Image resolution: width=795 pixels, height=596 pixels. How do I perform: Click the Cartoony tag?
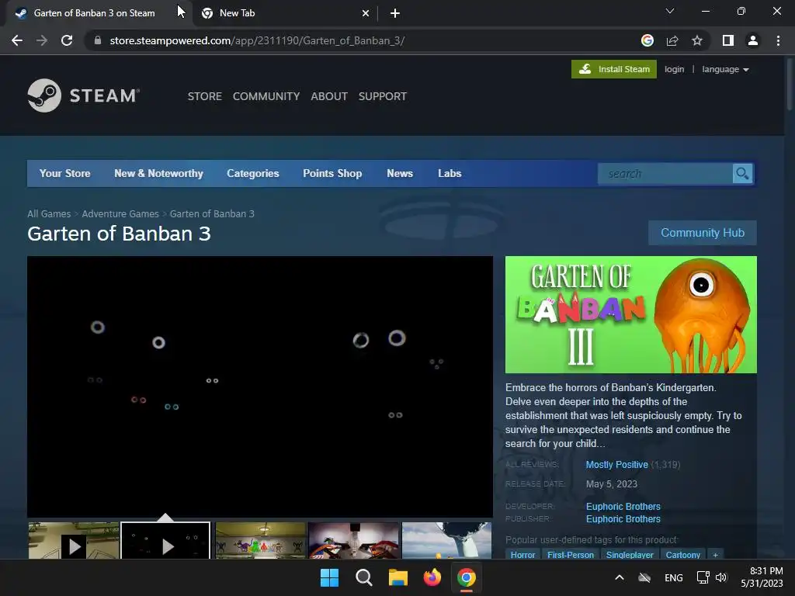683,554
